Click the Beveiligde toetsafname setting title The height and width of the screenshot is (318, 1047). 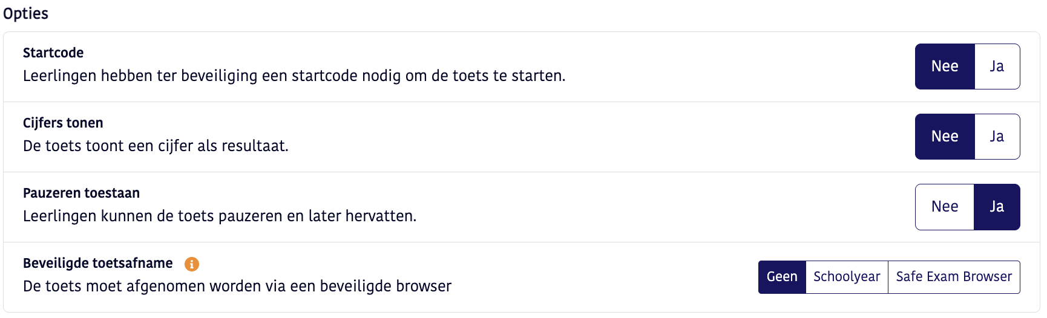pyautogui.click(x=98, y=263)
